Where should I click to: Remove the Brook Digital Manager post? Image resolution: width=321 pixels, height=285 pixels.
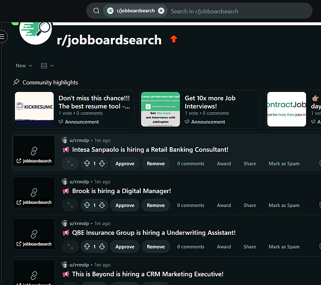156,205
